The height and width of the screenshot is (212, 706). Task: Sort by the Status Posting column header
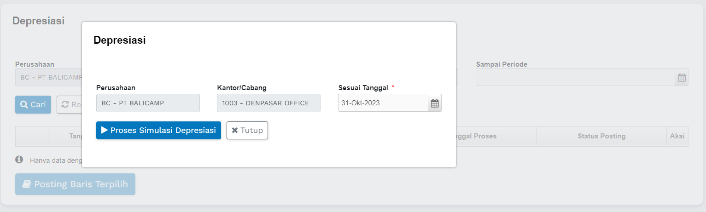[x=601, y=136]
